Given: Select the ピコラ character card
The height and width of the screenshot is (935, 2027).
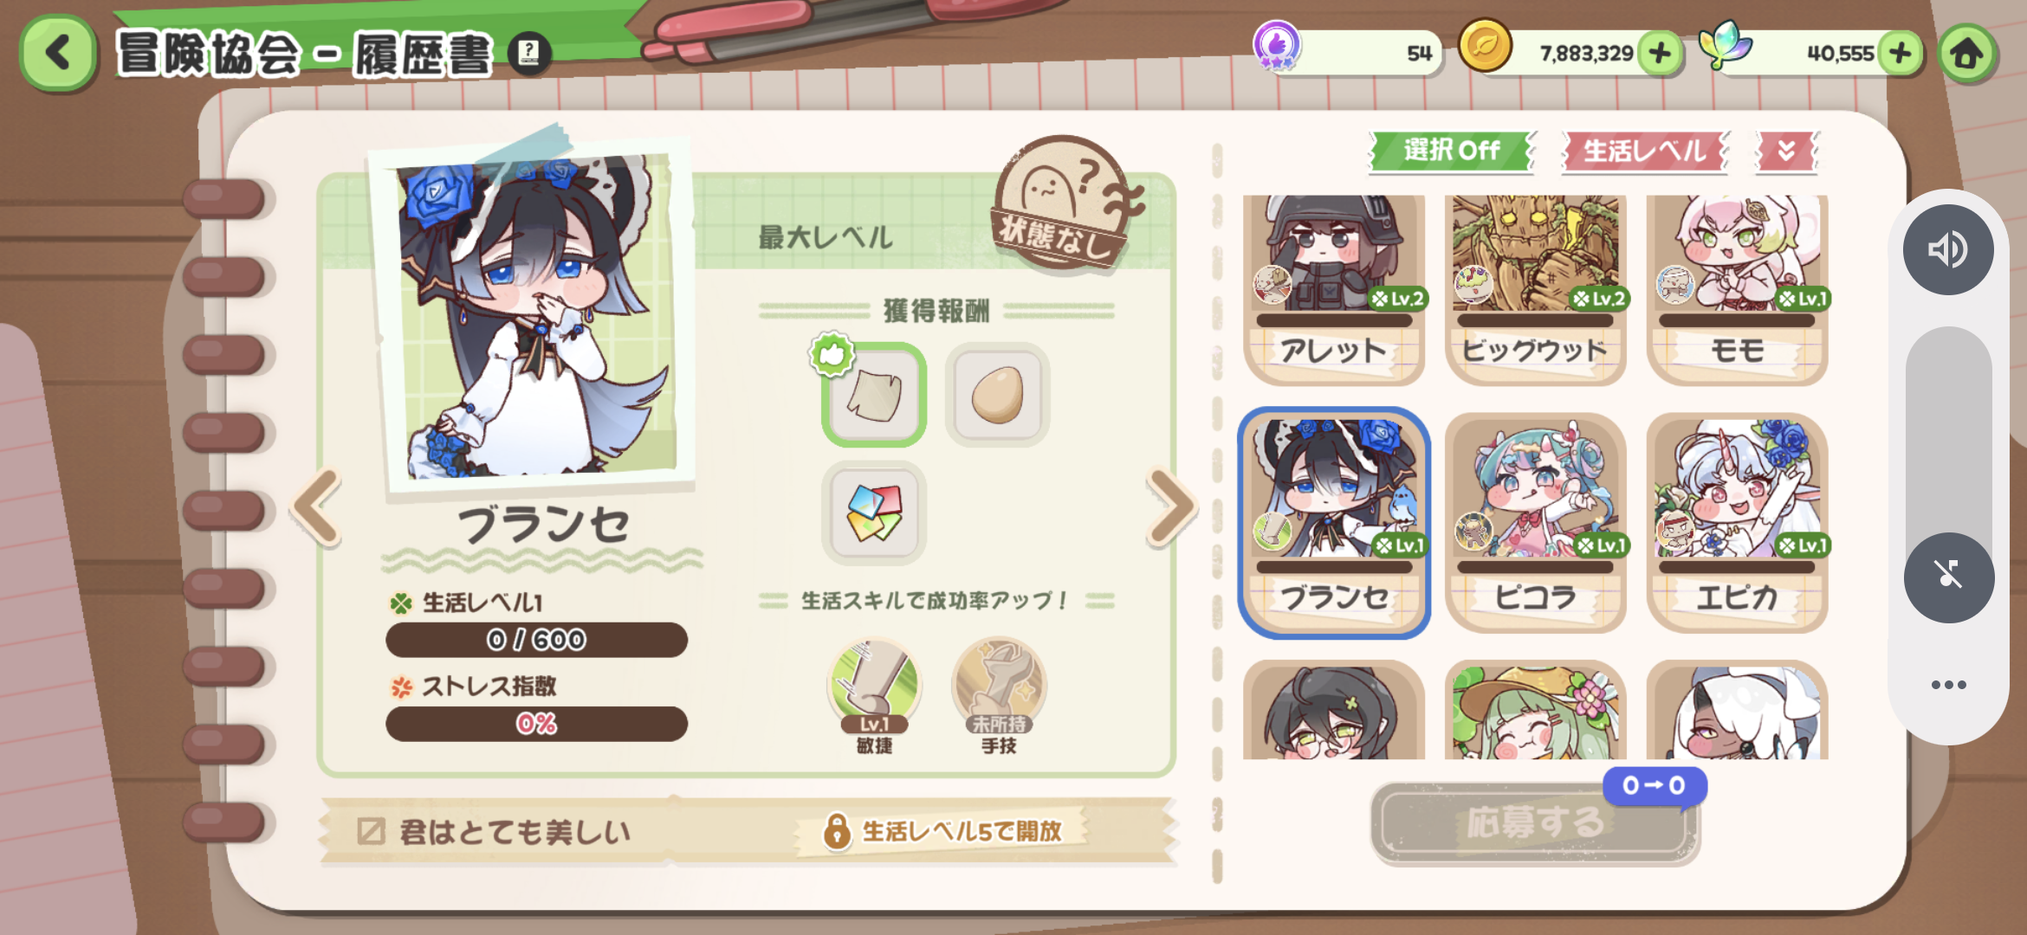Looking at the screenshot, I should (x=1536, y=523).
